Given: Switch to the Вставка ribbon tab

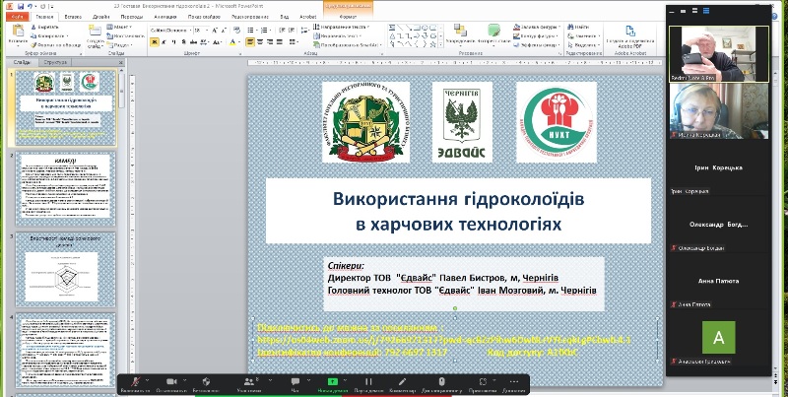Looking at the screenshot, I should click(x=73, y=17).
